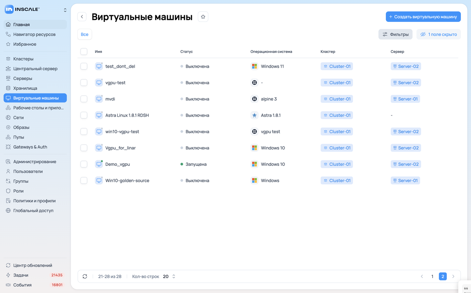Click the 21-28 из 28 range text
Image resolution: width=471 pixels, height=293 pixels.
coord(110,277)
